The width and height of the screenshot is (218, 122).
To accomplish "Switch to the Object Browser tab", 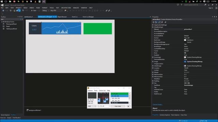I will pyautogui.click(x=62, y=17).
